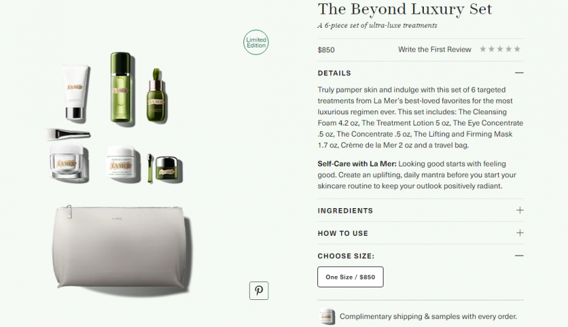The width and height of the screenshot is (568, 327).
Task: Collapse the Choose Size minus icon
Action: (519, 256)
